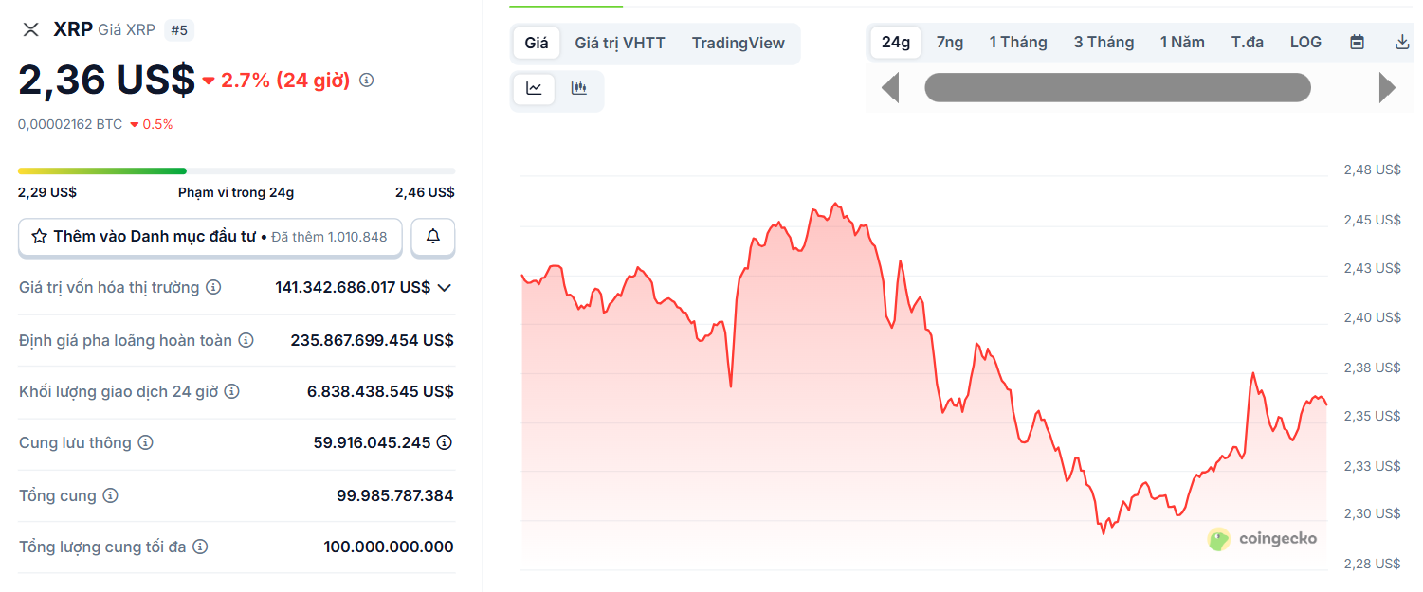
Task: Select the 24g time range
Action: coord(896,43)
